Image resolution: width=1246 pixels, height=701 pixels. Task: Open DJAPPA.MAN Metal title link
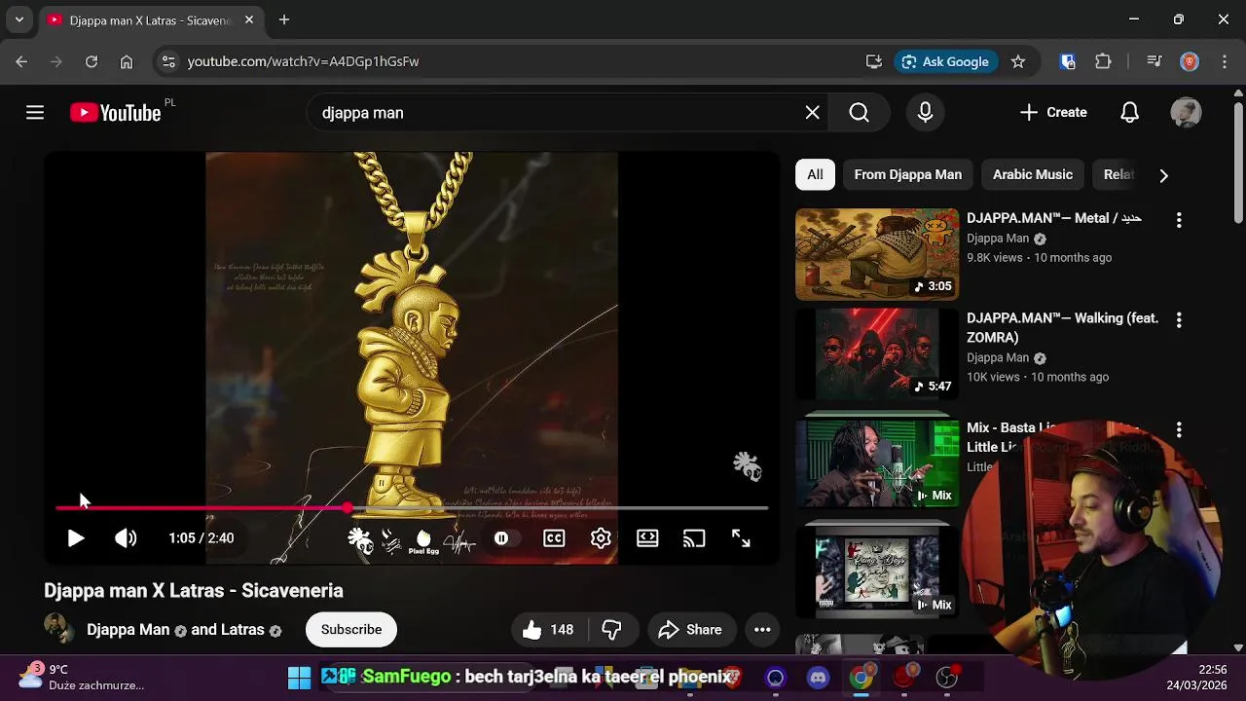(1053, 218)
